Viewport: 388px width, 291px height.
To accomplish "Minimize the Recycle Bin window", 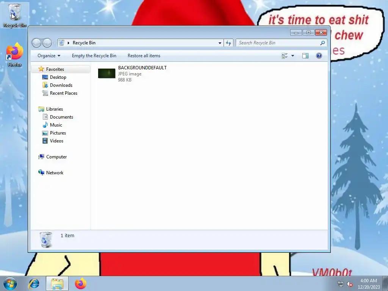I will [x=296, y=33].
